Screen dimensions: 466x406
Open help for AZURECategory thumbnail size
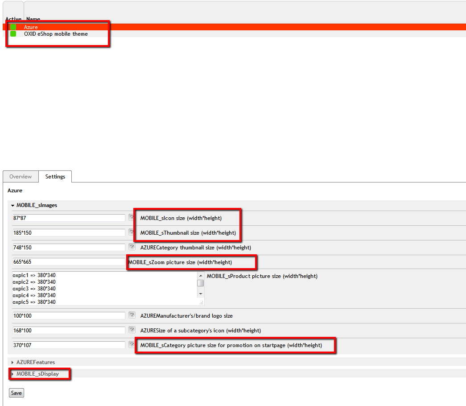click(x=132, y=247)
